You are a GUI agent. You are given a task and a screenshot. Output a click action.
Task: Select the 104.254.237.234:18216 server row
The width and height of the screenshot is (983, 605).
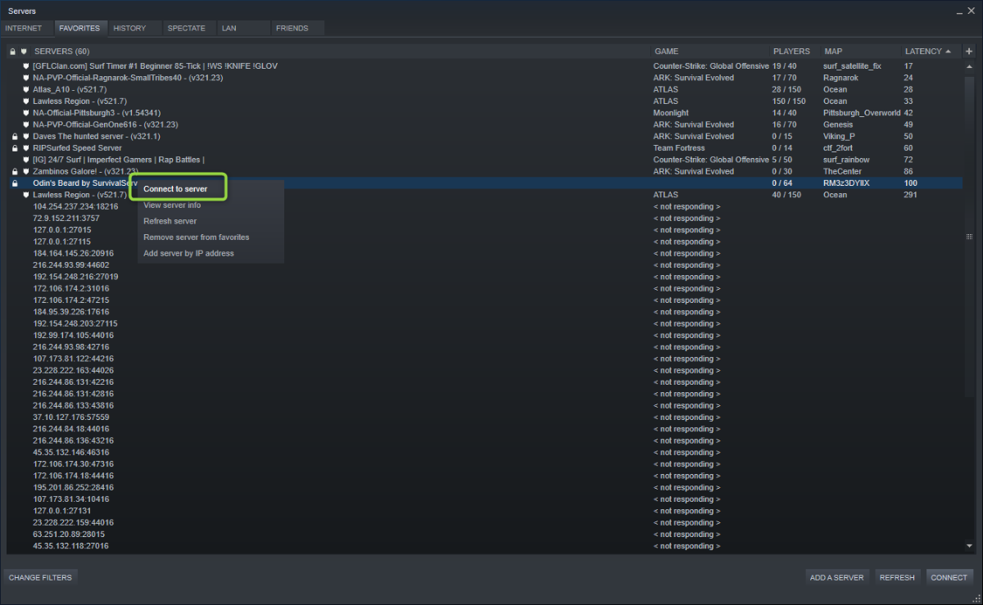click(x=75, y=207)
